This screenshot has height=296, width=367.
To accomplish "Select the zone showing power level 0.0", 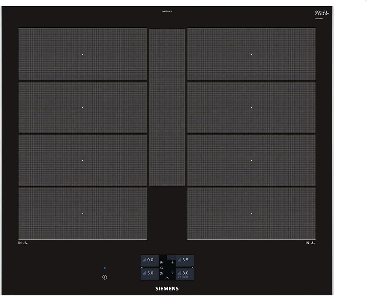I will point(149,260).
